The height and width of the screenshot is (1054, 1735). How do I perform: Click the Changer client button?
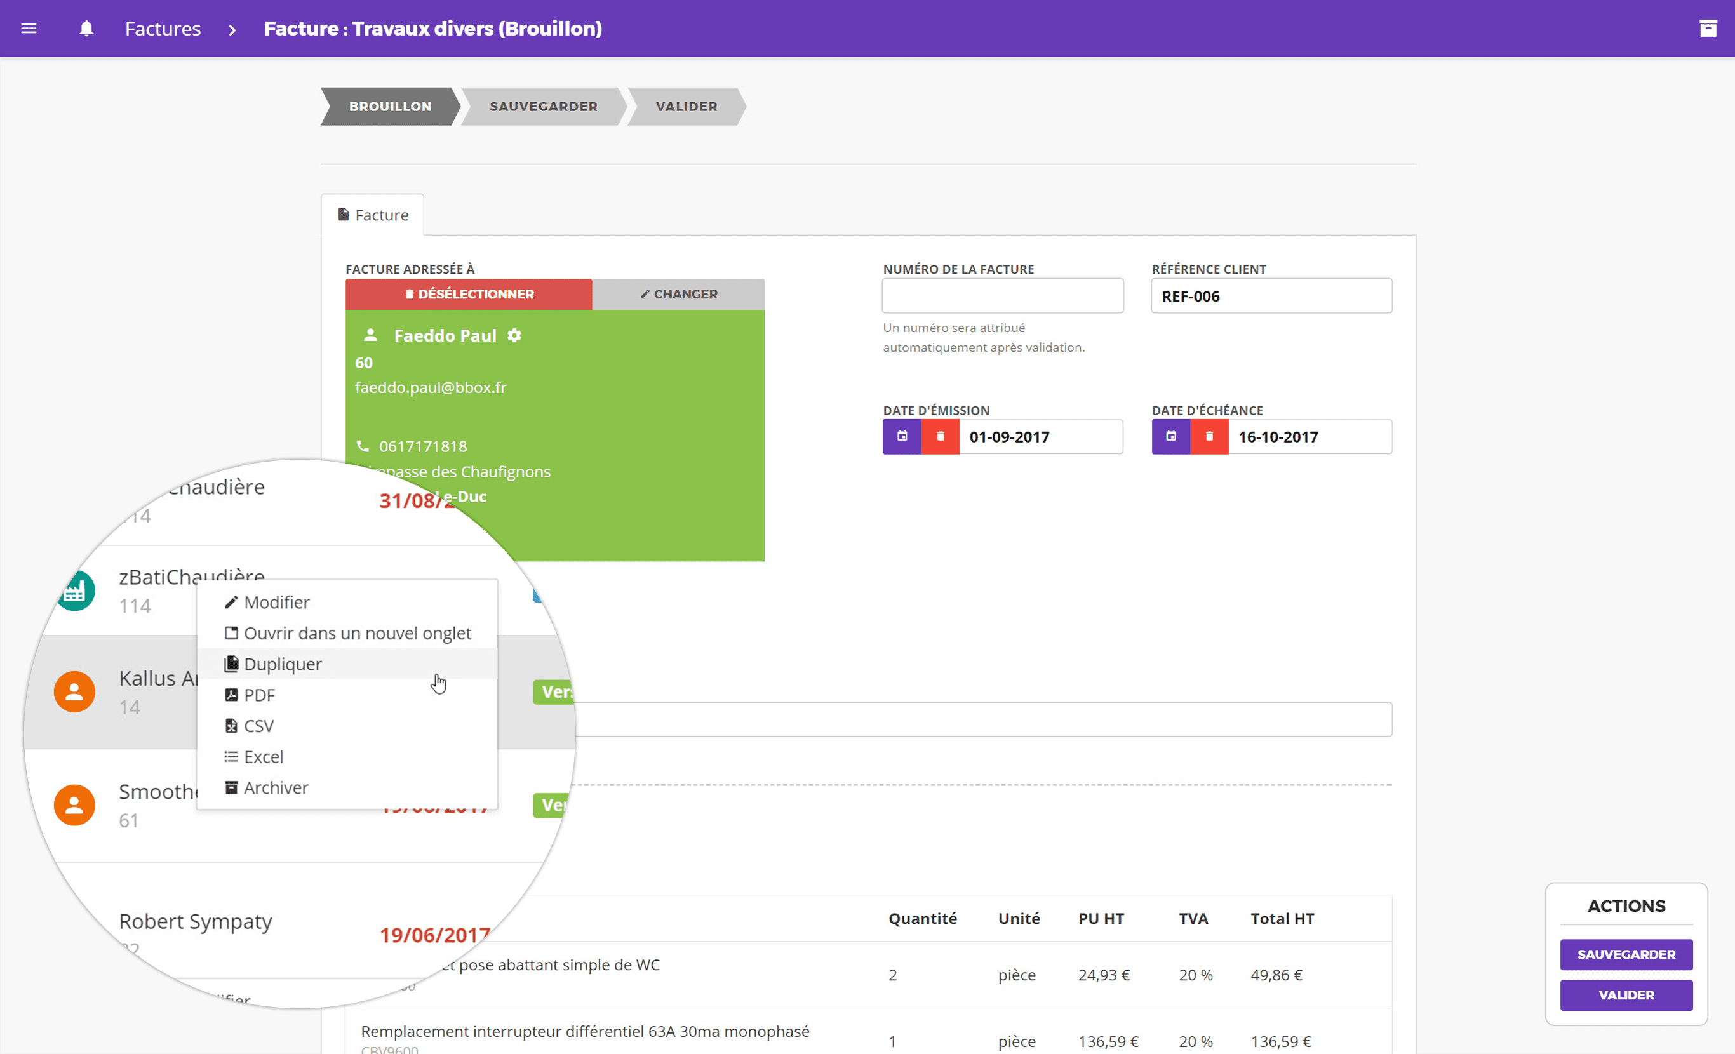tap(679, 293)
